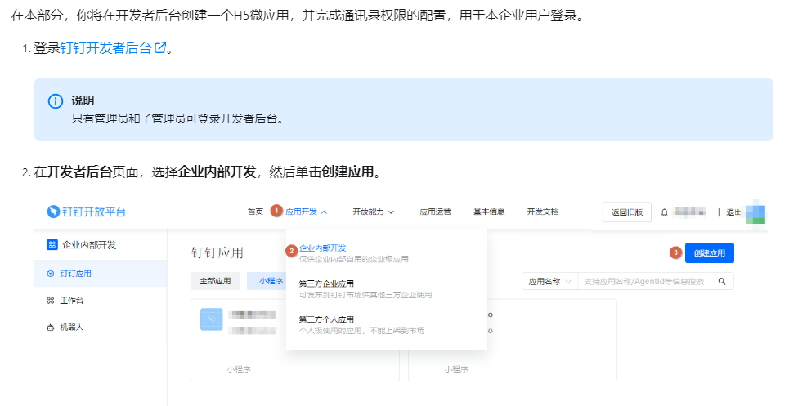Open 应用运营 in top navigation
798x406 pixels.
pos(435,212)
